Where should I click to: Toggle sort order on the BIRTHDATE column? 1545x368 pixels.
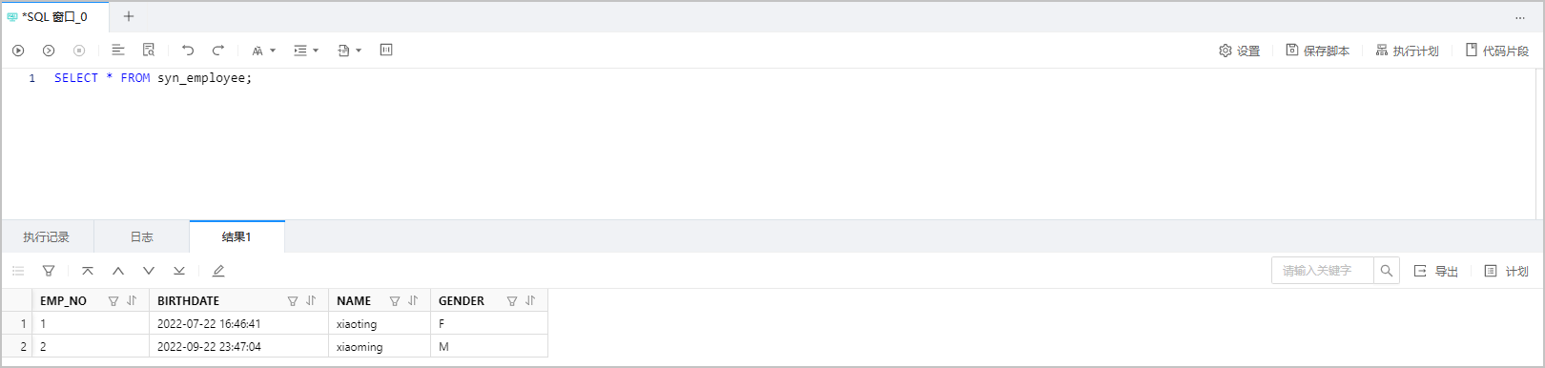(x=311, y=300)
